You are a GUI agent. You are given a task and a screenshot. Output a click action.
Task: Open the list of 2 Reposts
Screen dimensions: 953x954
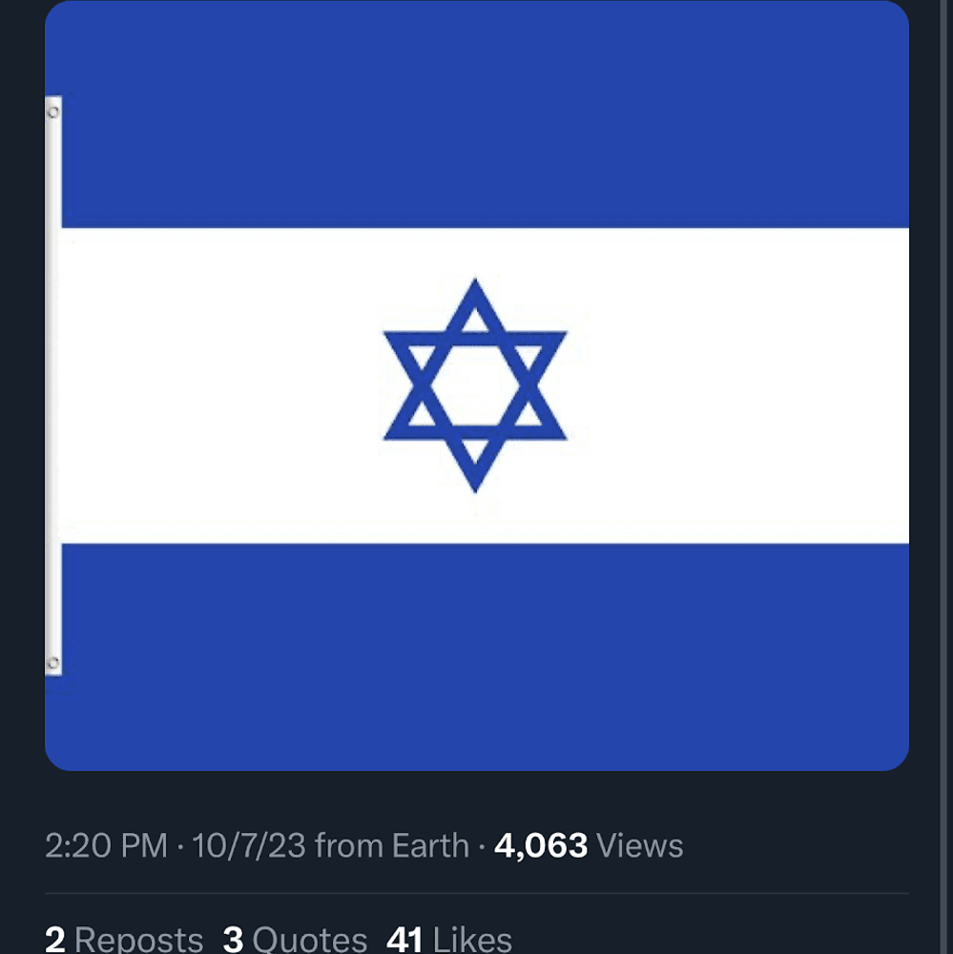[124, 939]
